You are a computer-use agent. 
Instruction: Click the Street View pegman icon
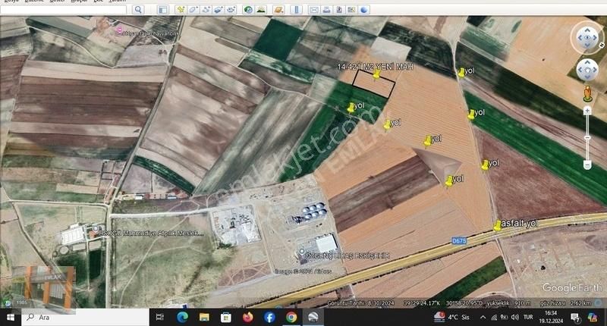click(x=587, y=94)
